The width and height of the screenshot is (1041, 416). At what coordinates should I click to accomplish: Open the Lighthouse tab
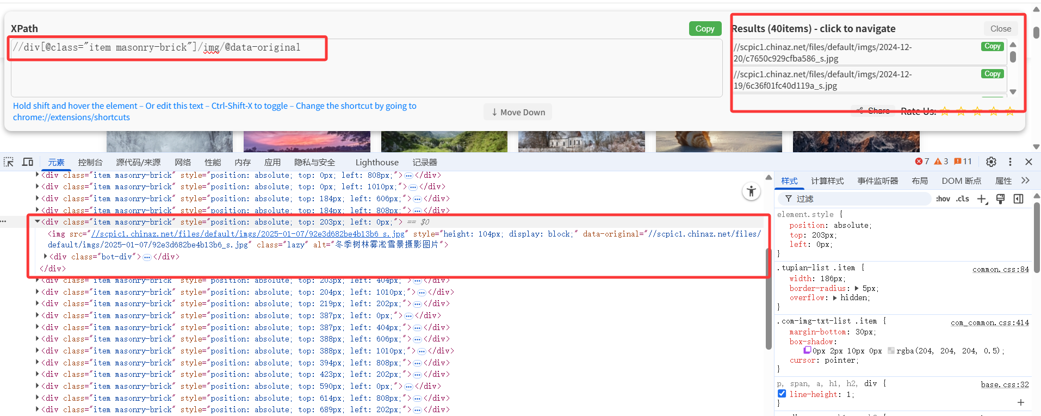tap(376, 162)
